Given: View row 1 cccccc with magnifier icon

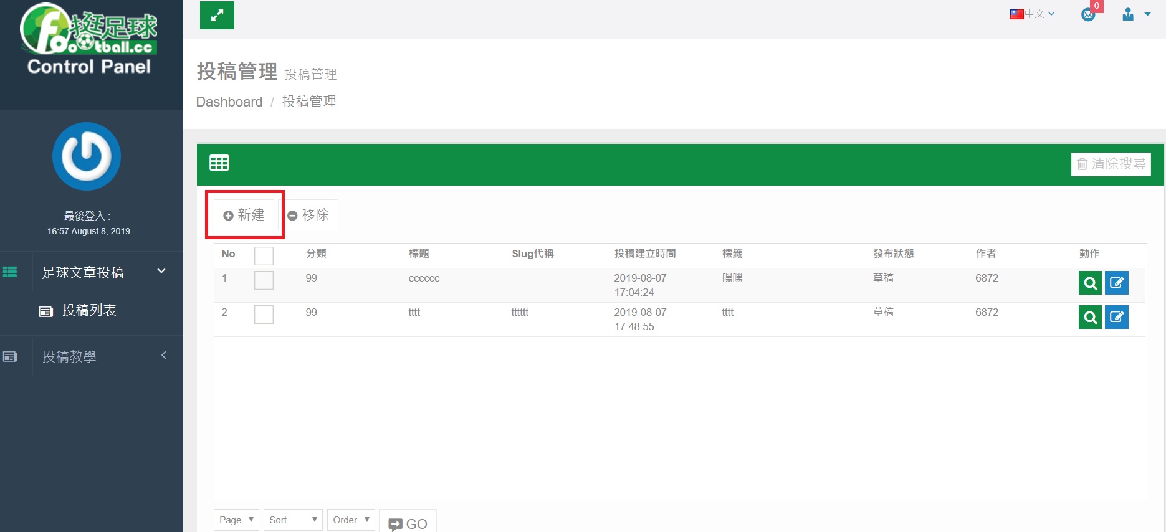Looking at the screenshot, I should (1090, 283).
